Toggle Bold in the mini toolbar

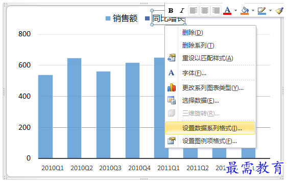pyautogui.click(x=171, y=11)
